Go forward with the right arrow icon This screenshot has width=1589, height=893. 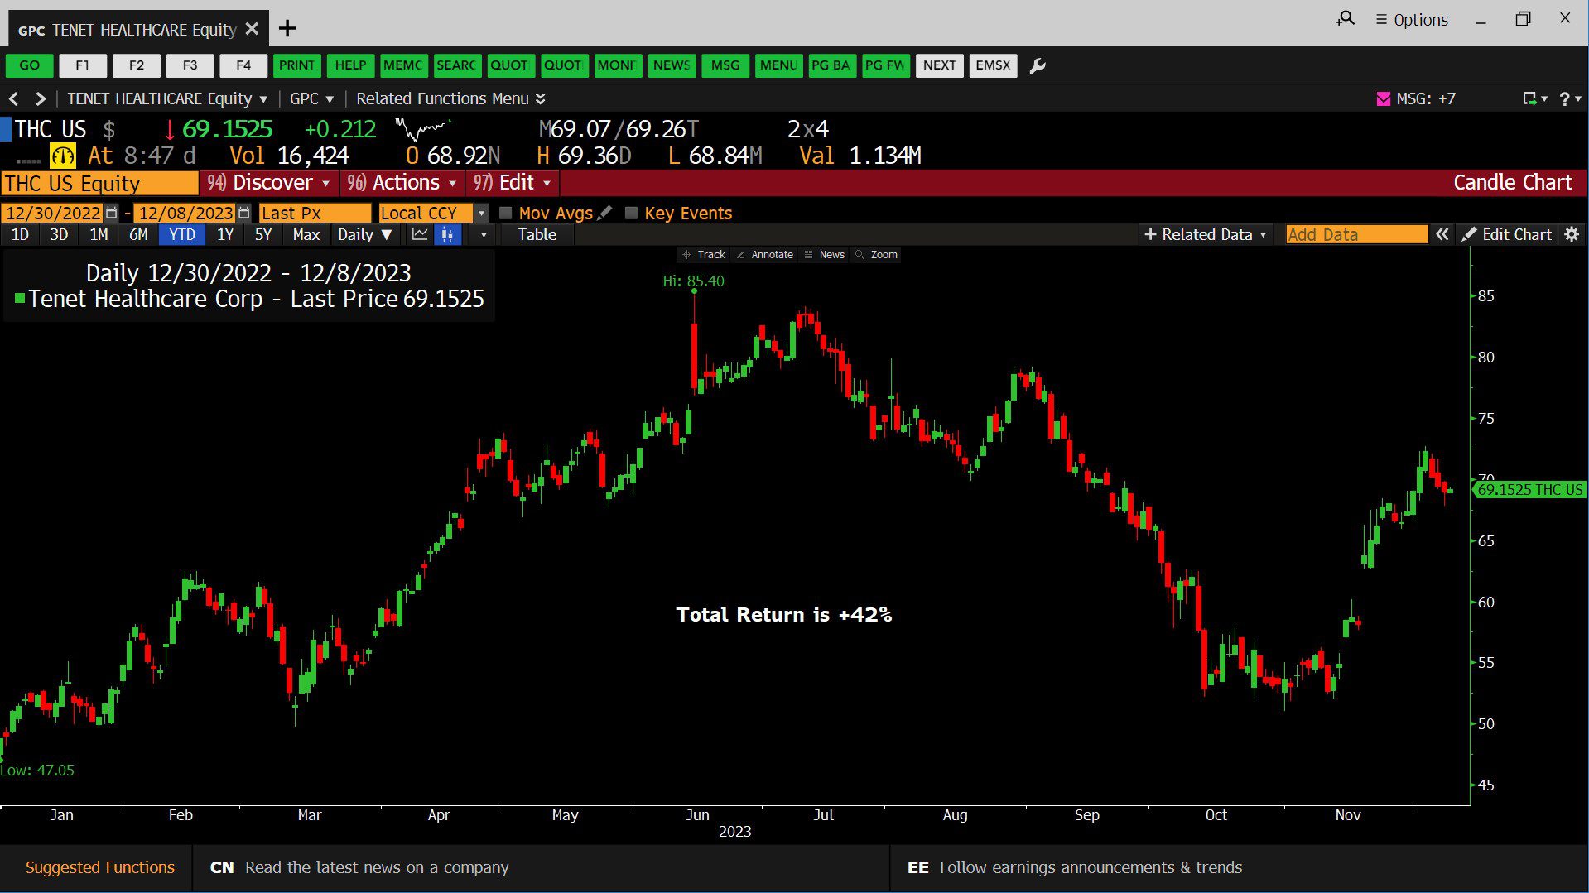40,98
